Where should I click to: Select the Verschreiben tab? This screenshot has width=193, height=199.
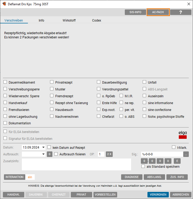click(x=14, y=21)
